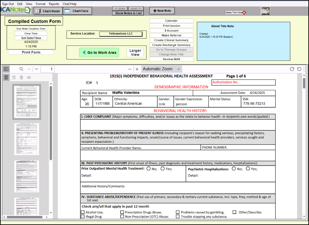Click the red Delete This Note icon

click(244, 13)
